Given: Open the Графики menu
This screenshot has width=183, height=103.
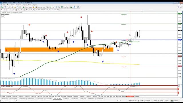Looking at the screenshot, I should coord(19,5).
